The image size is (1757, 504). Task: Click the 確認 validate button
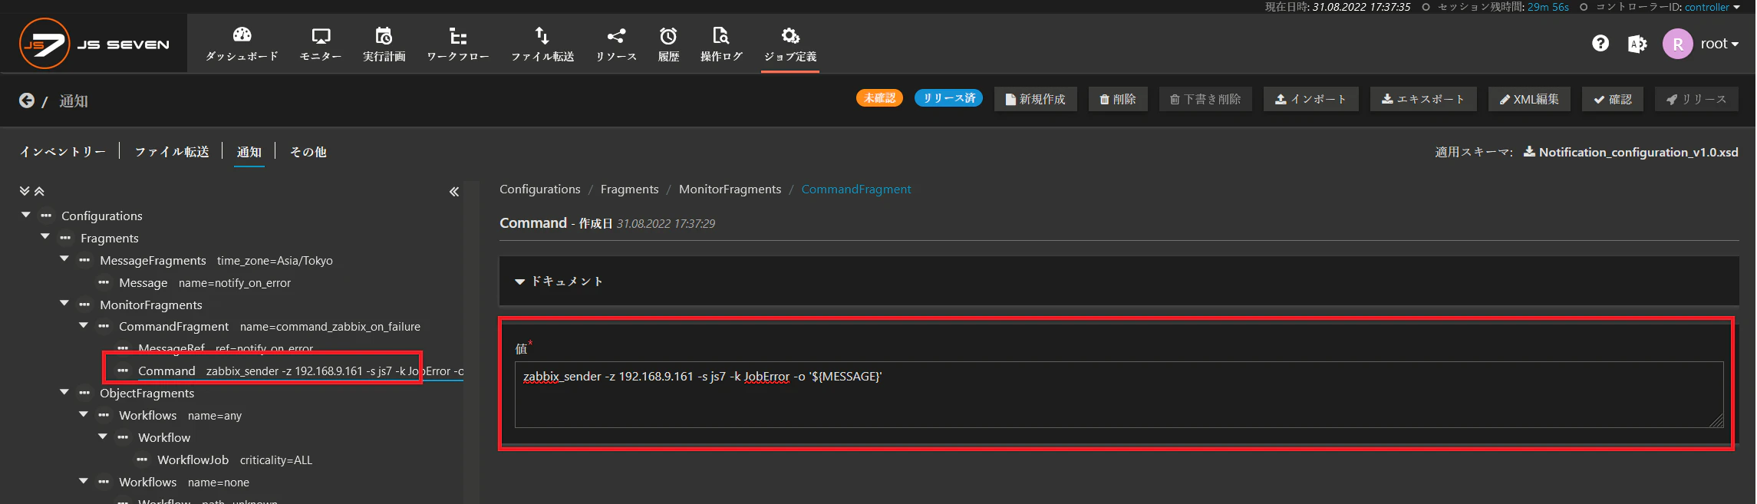(x=1613, y=99)
